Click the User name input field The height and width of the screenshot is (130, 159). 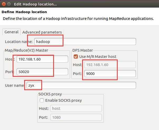click(81, 85)
